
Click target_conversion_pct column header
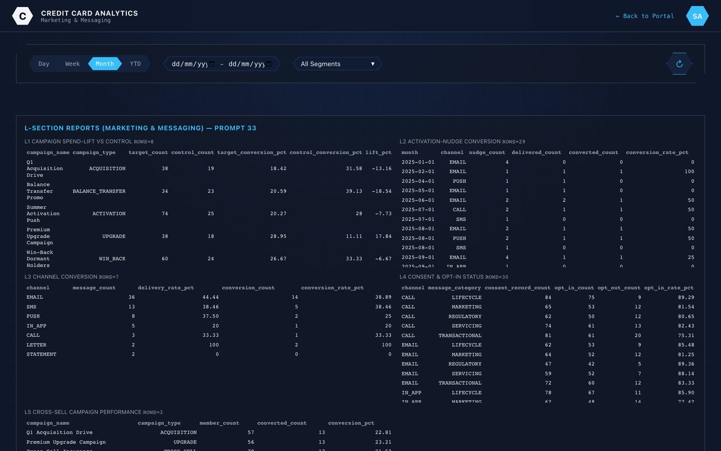pyautogui.click(x=252, y=152)
